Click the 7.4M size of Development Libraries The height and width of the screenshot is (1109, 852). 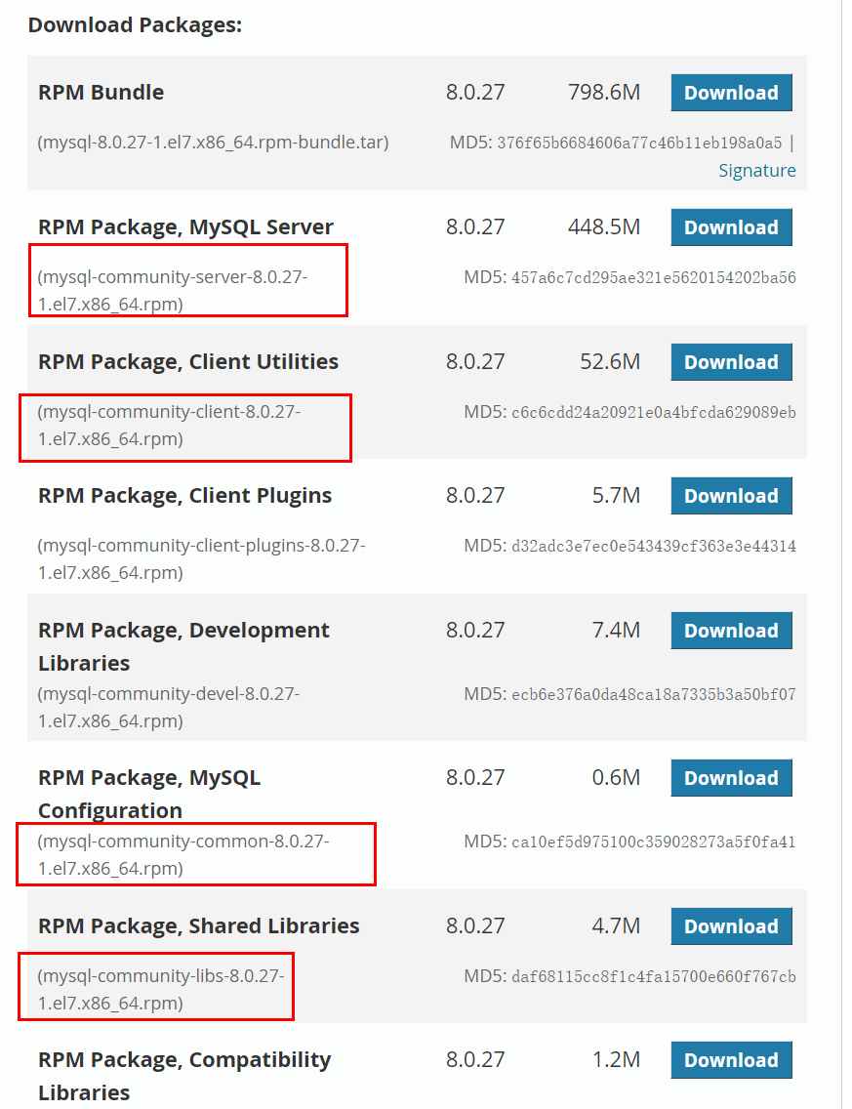pyautogui.click(x=616, y=631)
